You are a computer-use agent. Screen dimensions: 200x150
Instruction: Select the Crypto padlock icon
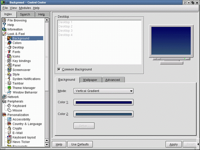click(x=9, y=128)
